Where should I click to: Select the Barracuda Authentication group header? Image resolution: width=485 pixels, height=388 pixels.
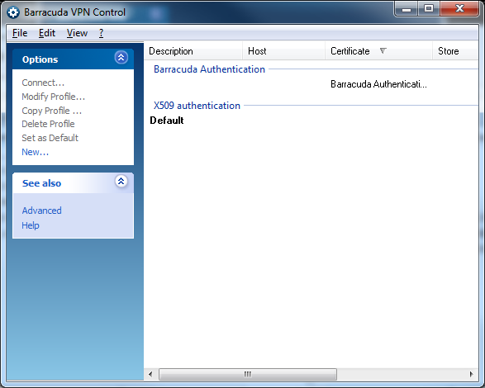[x=209, y=69]
